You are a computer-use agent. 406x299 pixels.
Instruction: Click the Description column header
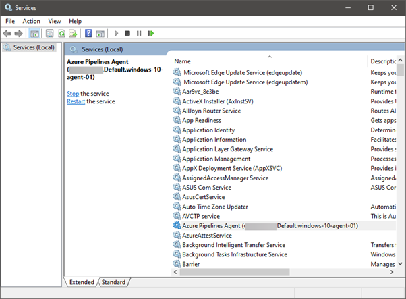[383, 61]
